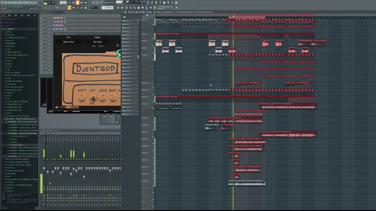This screenshot has height=211, width=376.
Task: Expand the Crash A folder
Action: click(9, 61)
